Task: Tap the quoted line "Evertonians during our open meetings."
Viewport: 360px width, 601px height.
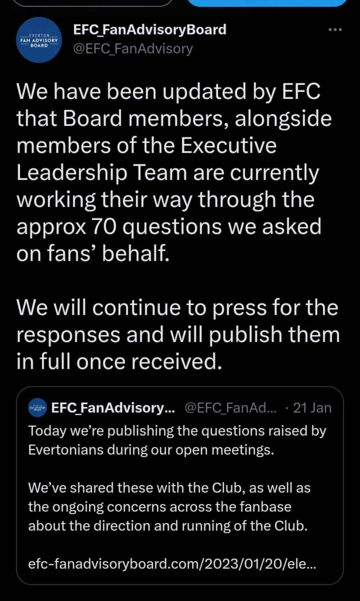Action: (x=151, y=450)
